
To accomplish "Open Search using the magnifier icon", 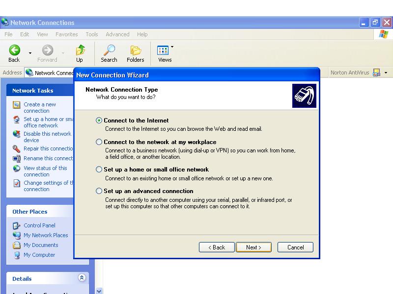I will (x=109, y=50).
